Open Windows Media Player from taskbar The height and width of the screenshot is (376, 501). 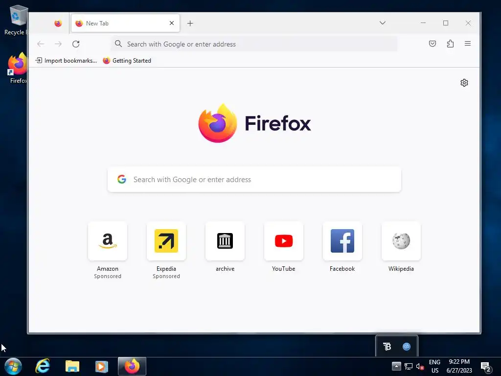point(102,366)
